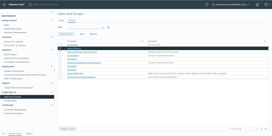This screenshot has height=136, width=272.
Task: Open the Administrator@VSPHERE.LOCAL user dropdown
Action: point(231,5)
